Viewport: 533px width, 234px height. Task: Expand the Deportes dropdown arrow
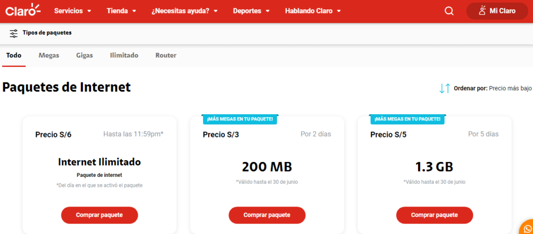click(x=268, y=11)
